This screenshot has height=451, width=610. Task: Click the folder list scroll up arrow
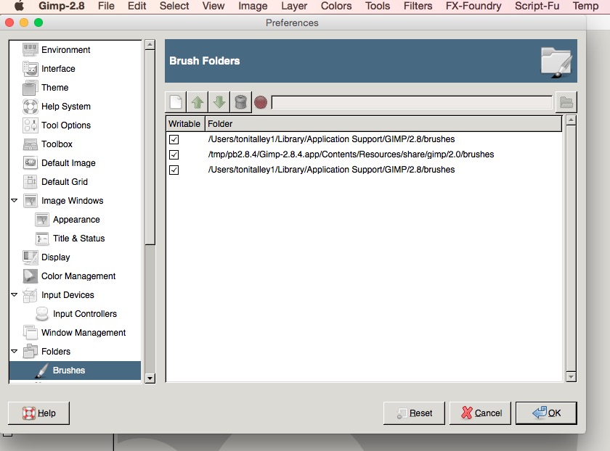[571, 120]
